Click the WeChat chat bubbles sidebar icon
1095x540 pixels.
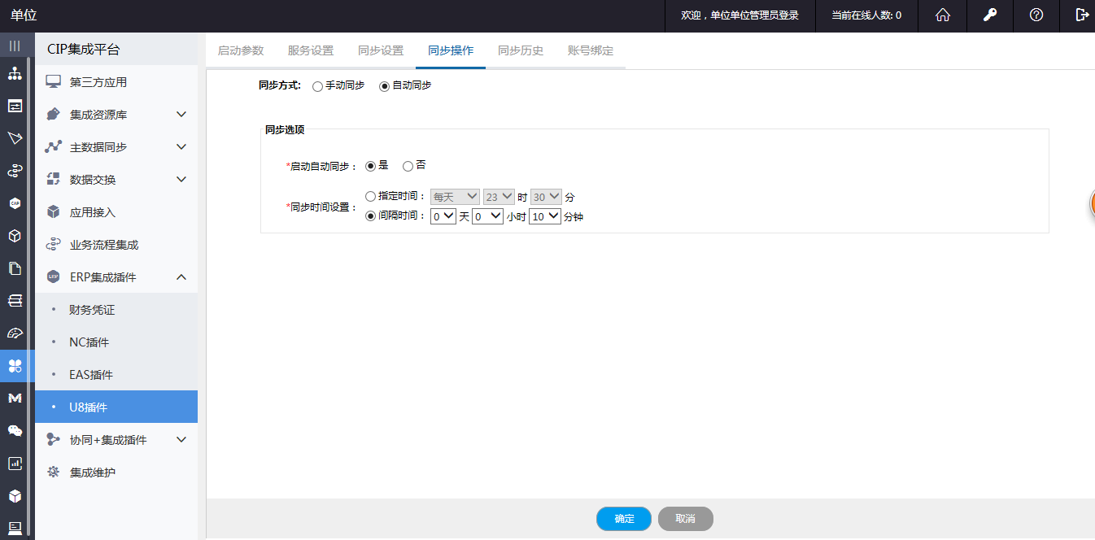click(x=15, y=430)
